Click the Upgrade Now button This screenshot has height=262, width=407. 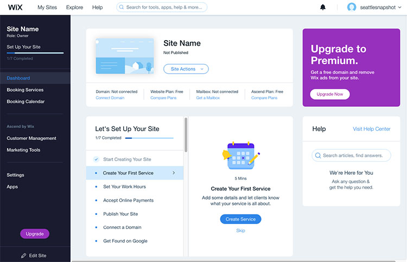(x=329, y=94)
